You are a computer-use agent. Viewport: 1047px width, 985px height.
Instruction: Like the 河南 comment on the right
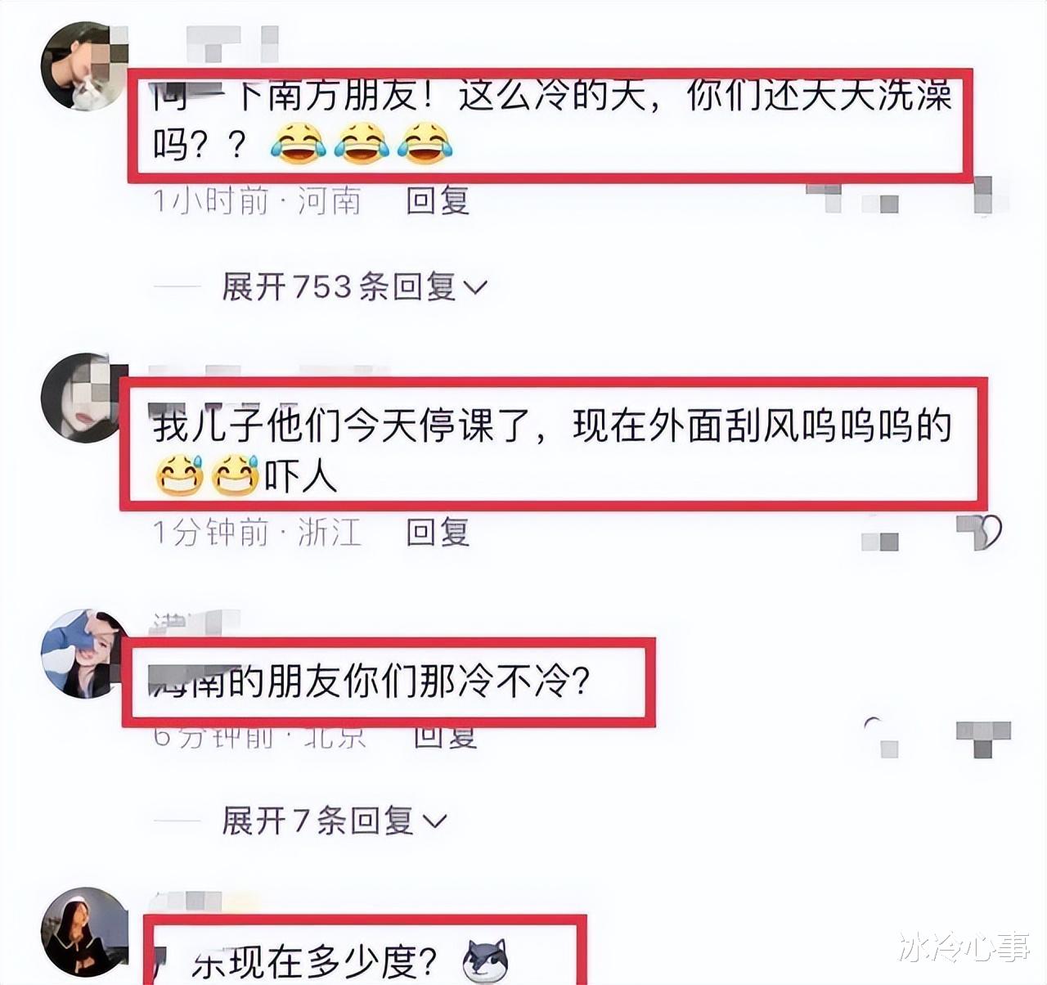pos(984,197)
